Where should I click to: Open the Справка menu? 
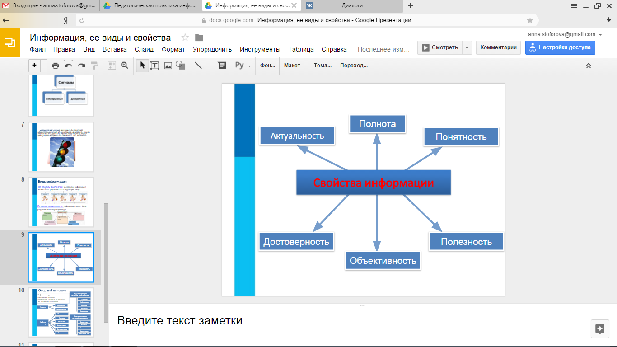(334, 49)
